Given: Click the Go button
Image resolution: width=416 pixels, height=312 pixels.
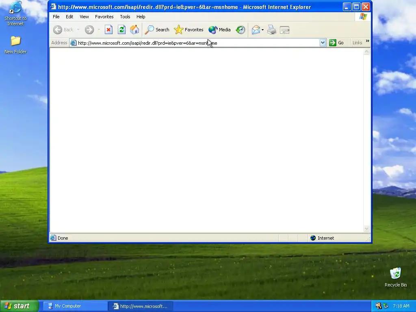Looking at the screenshot, I should pos(337,43).
